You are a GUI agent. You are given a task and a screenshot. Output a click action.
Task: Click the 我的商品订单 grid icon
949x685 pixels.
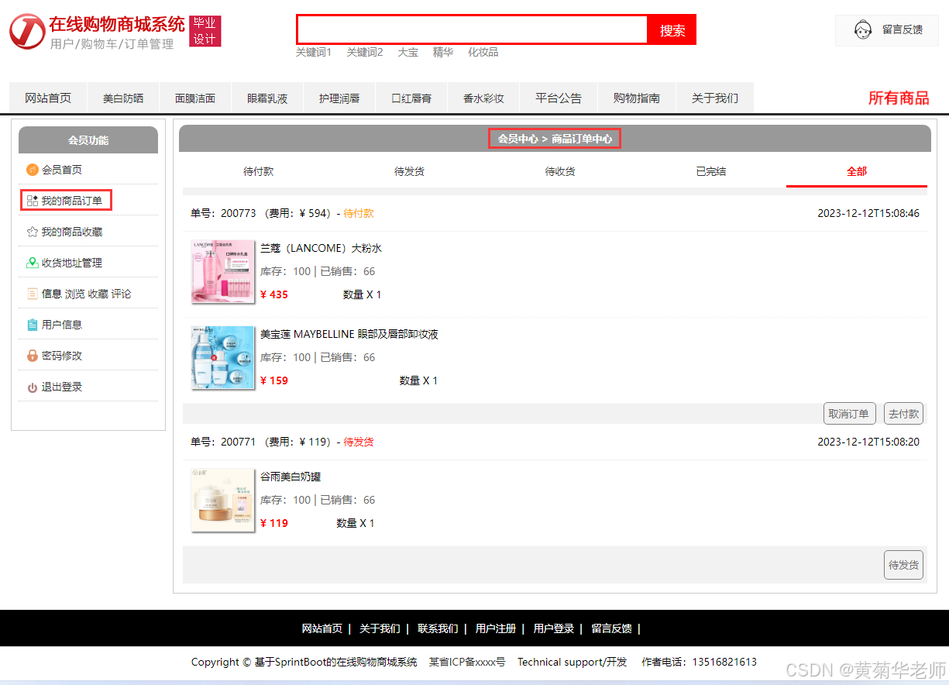pyautogui.click(x=33, y=201)
